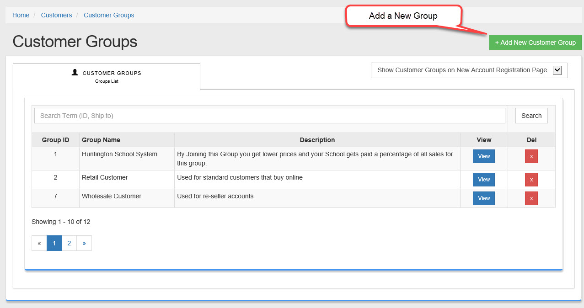Screen dimensions: 584x308
Task: Click Add New Customer Group button
Action: [x=535, y=42]
